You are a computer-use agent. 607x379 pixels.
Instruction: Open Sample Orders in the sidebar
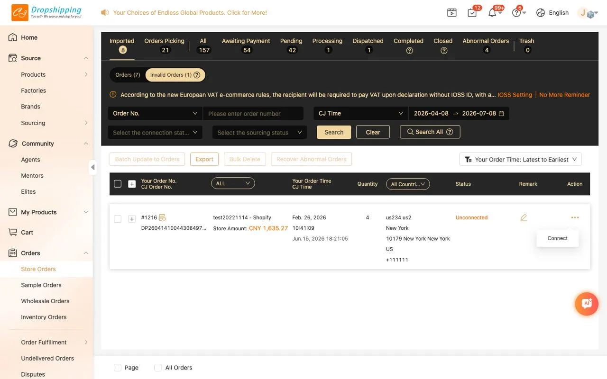[41, 285]
